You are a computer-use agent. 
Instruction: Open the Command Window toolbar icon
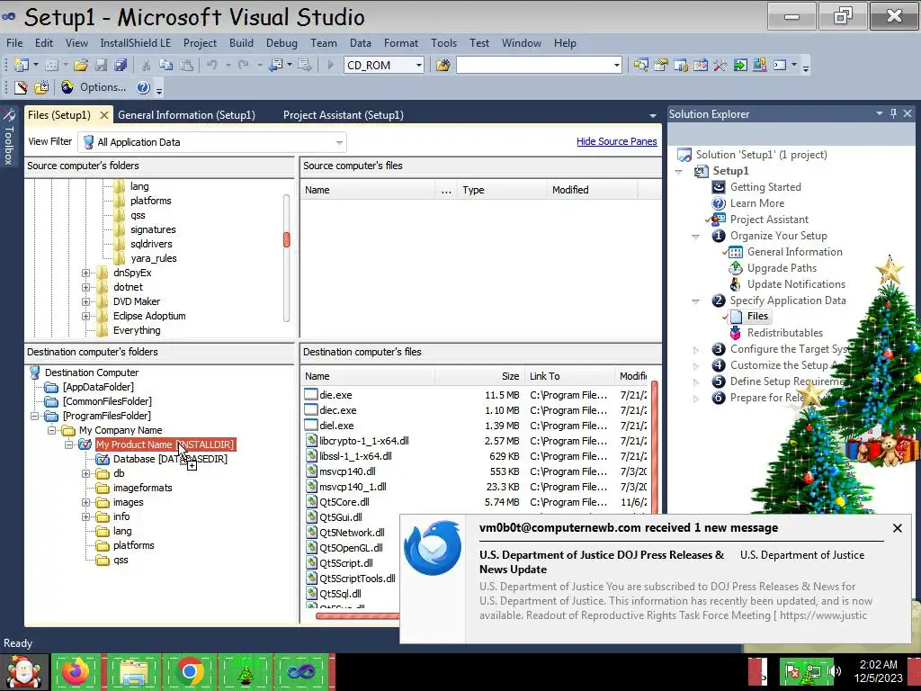780,65
